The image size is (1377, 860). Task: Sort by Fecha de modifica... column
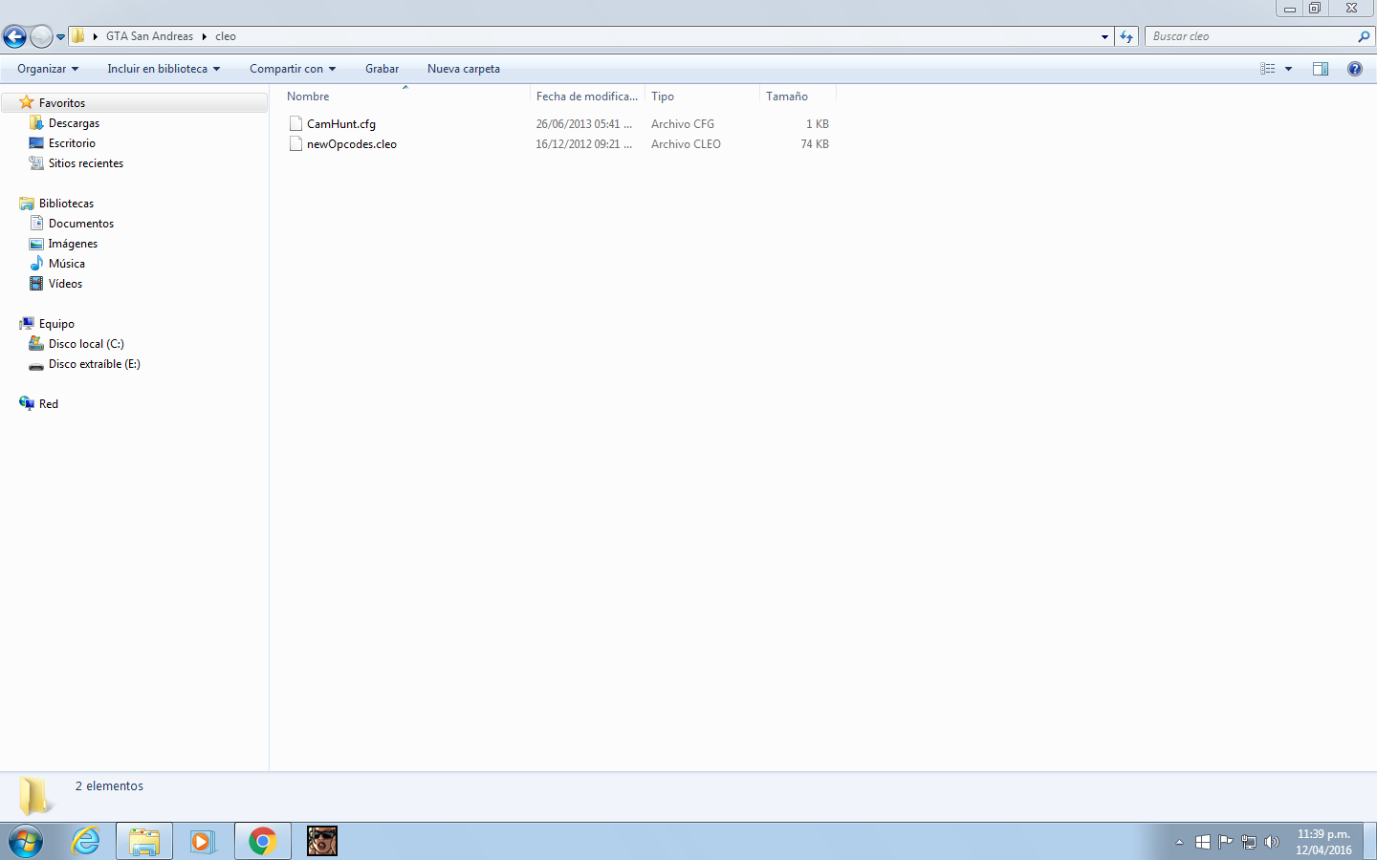(x=587, y=97)
